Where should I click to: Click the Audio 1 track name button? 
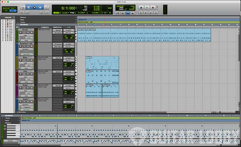26,99
